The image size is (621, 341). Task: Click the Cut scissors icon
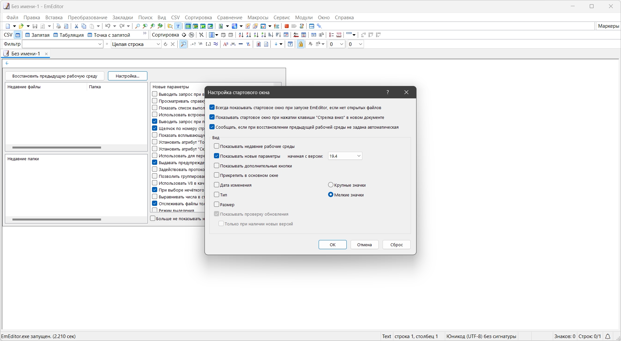76,26
